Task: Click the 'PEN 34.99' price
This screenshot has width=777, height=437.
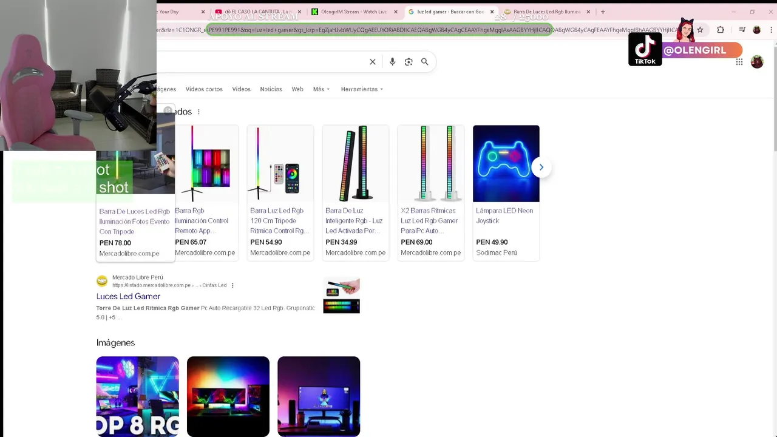Action: click(x=341, y=242)
